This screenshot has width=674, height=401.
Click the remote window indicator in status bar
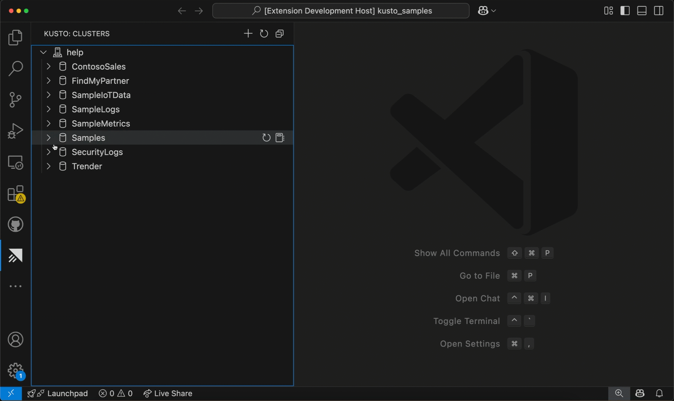11,394
